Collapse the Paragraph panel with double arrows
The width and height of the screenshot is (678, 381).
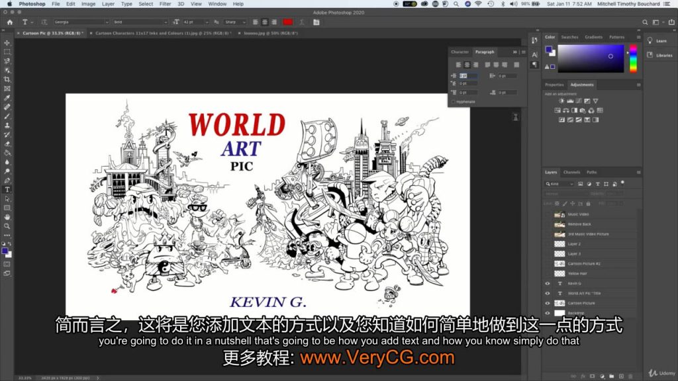coord(515,52)
